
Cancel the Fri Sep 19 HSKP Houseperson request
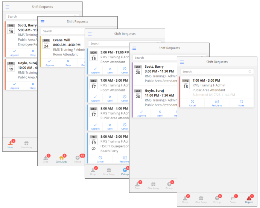click(x=100, y=159)
